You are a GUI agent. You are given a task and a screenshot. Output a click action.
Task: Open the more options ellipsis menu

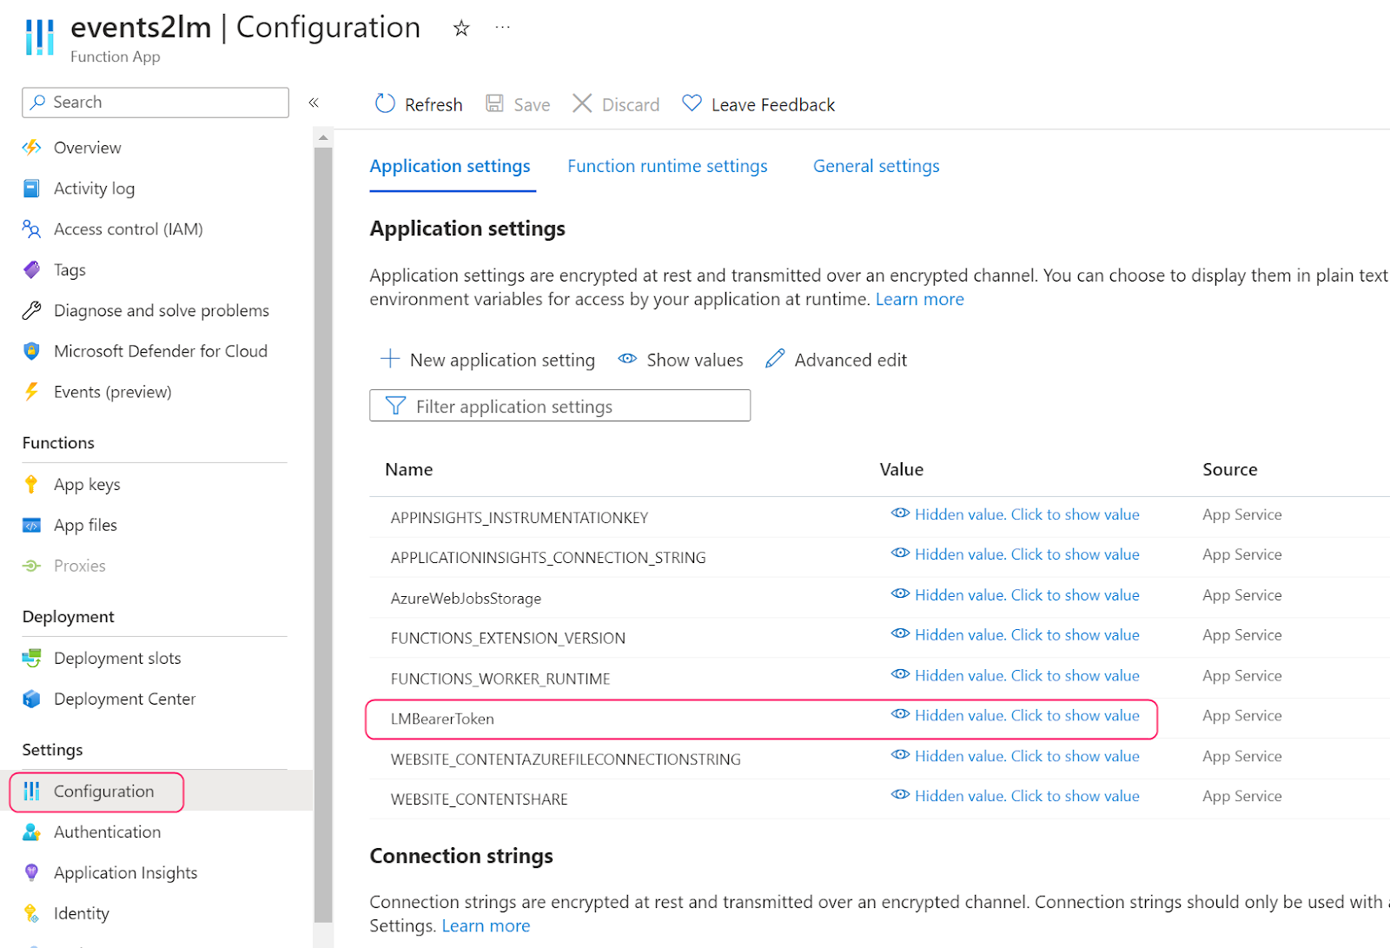(502, 26)
